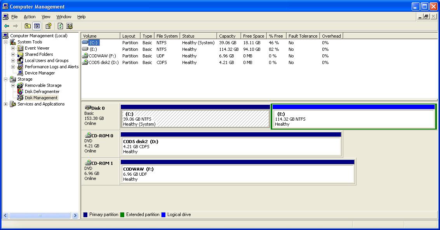Toggle the Show/Hide Console Tree button

[37, 26]
